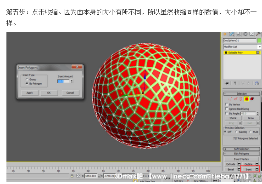This screenshot has height=184, width=262.
Task: Click the Set Key button
Action: pyautogui.click(x=178, y=181)
